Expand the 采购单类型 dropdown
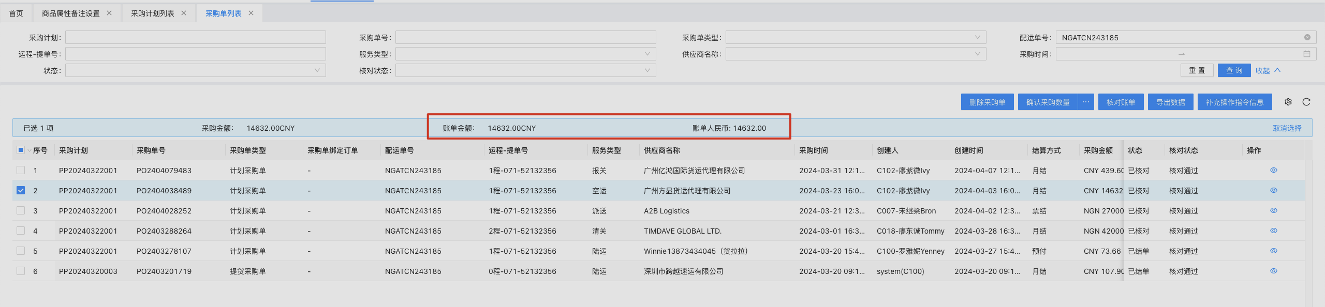Viewport: 1325px width, 307px height. coord(856,37)
